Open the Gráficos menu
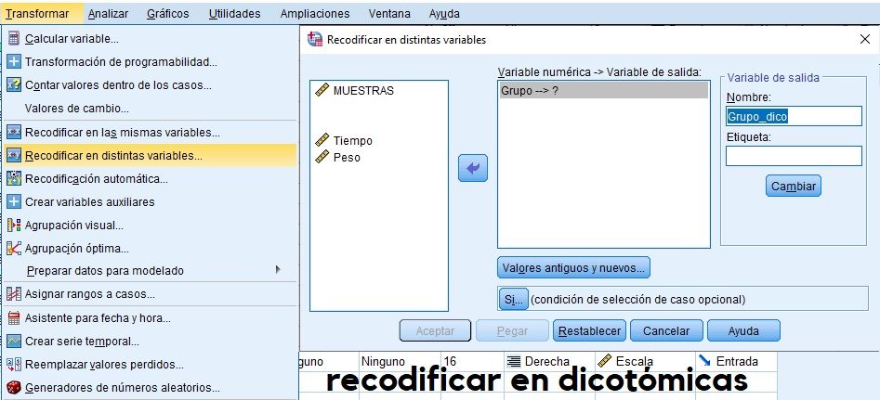The image size is (880, 400). pyautogui.click(x=168, y=13)
